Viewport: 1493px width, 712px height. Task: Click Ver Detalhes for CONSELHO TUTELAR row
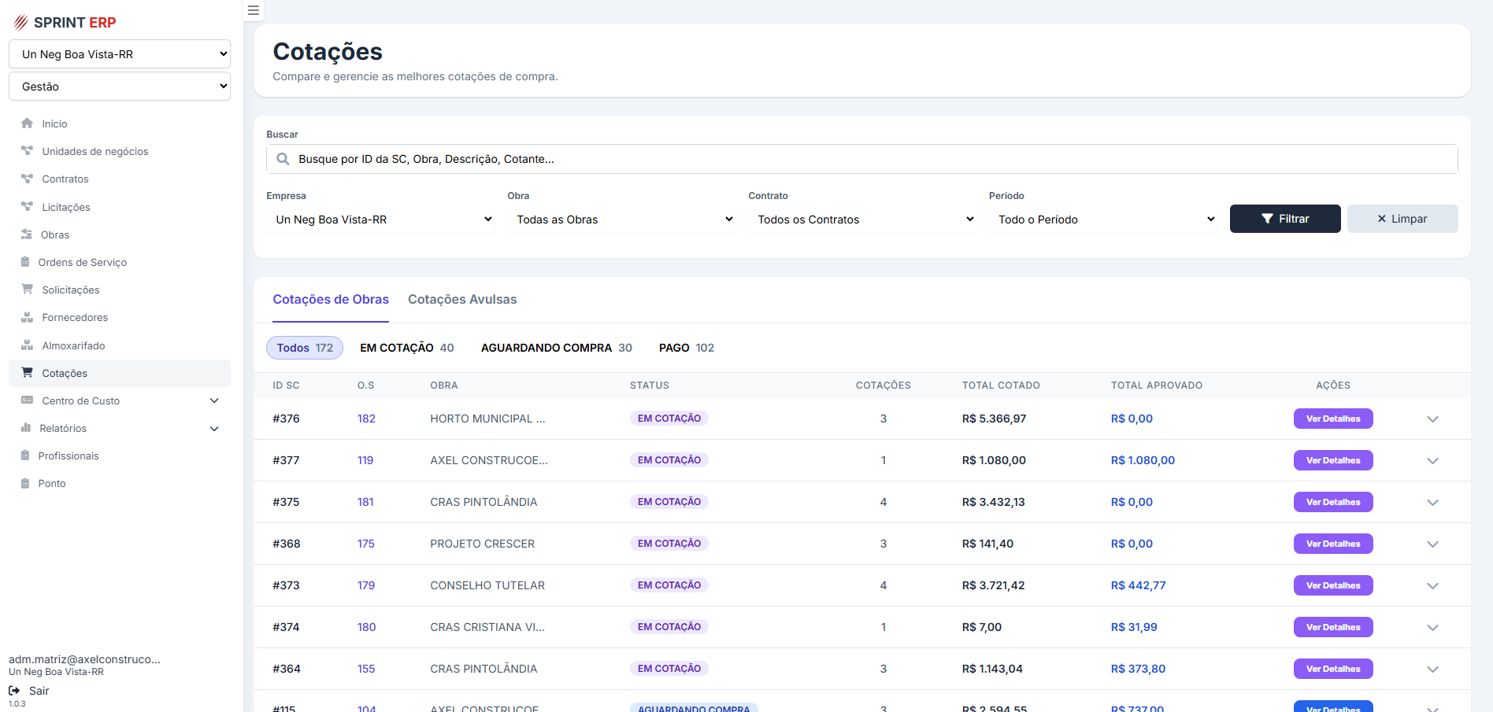point(1332,585)
